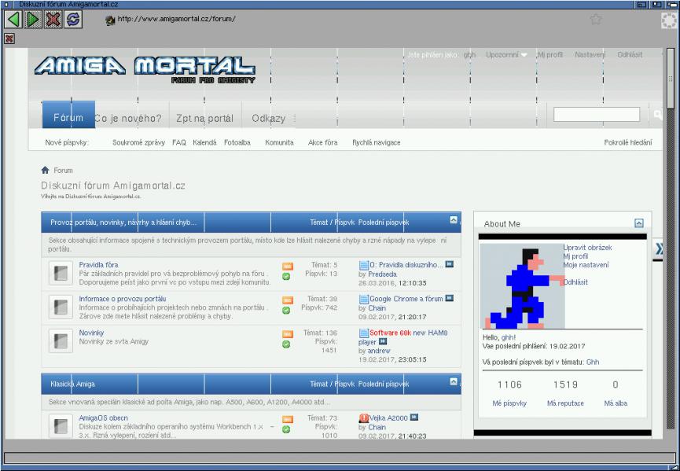The image size is (680, 471).
Task: Collapse the About Me panel
Action: (x=639, y=223)
